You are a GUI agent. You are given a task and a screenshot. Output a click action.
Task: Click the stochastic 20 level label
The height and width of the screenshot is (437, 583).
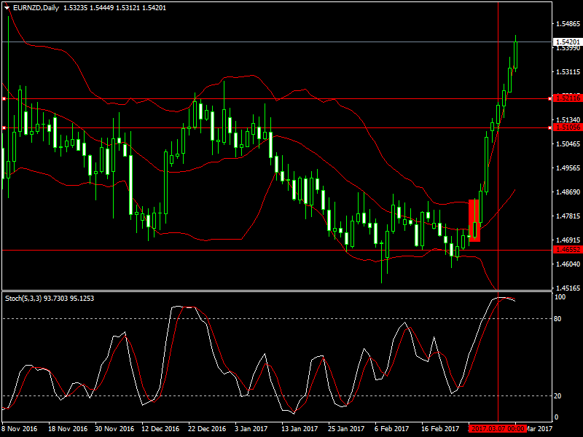coord(557,396)
